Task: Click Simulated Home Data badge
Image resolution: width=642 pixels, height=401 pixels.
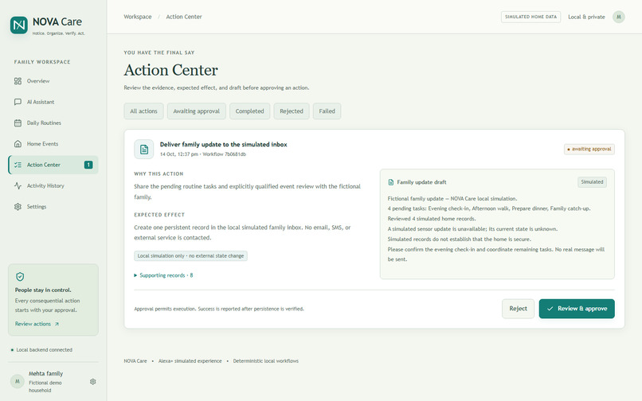Action: 530,17
